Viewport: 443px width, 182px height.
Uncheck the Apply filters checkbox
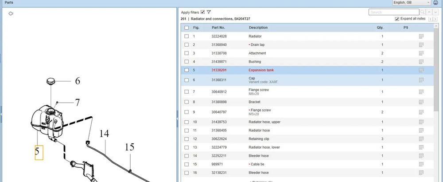click(x=202, y=12)
